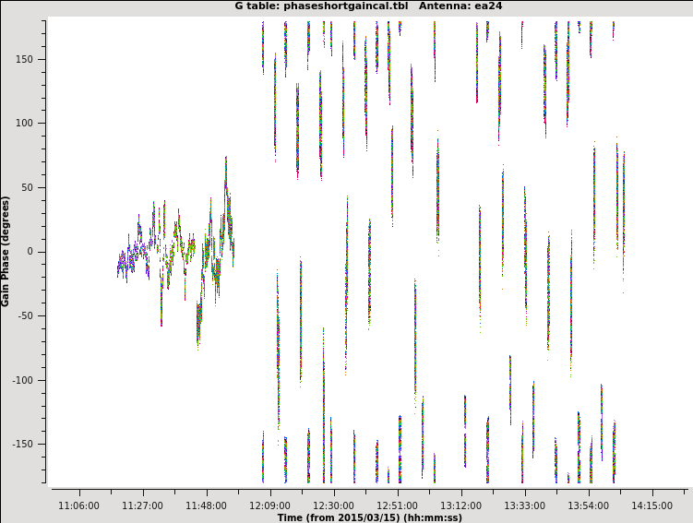Click the -150 value on the y-axis

point(31,444)
